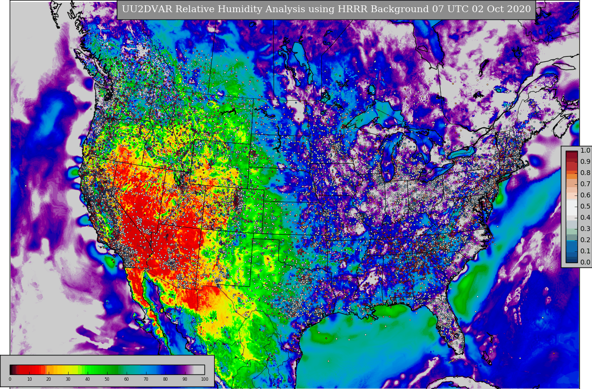Pick the bright green region of humidity colorbar
Viewport: 592px width, 389px height.
92,370
